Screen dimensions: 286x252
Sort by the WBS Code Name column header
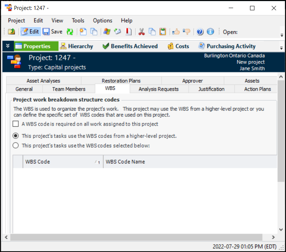click(x=190, y=162)
